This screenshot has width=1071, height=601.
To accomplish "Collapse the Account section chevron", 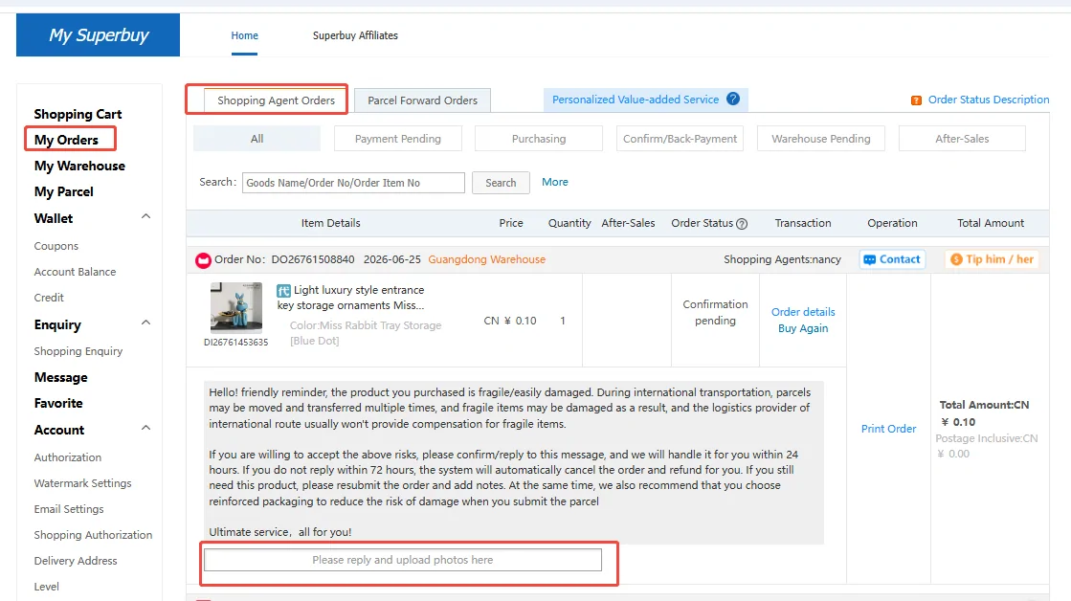I will tap(145, 428).
